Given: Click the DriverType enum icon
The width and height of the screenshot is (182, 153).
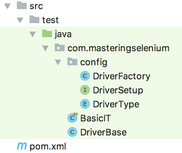Looking at the screenshot, I should pyautogui.click(x=85, y=104).
